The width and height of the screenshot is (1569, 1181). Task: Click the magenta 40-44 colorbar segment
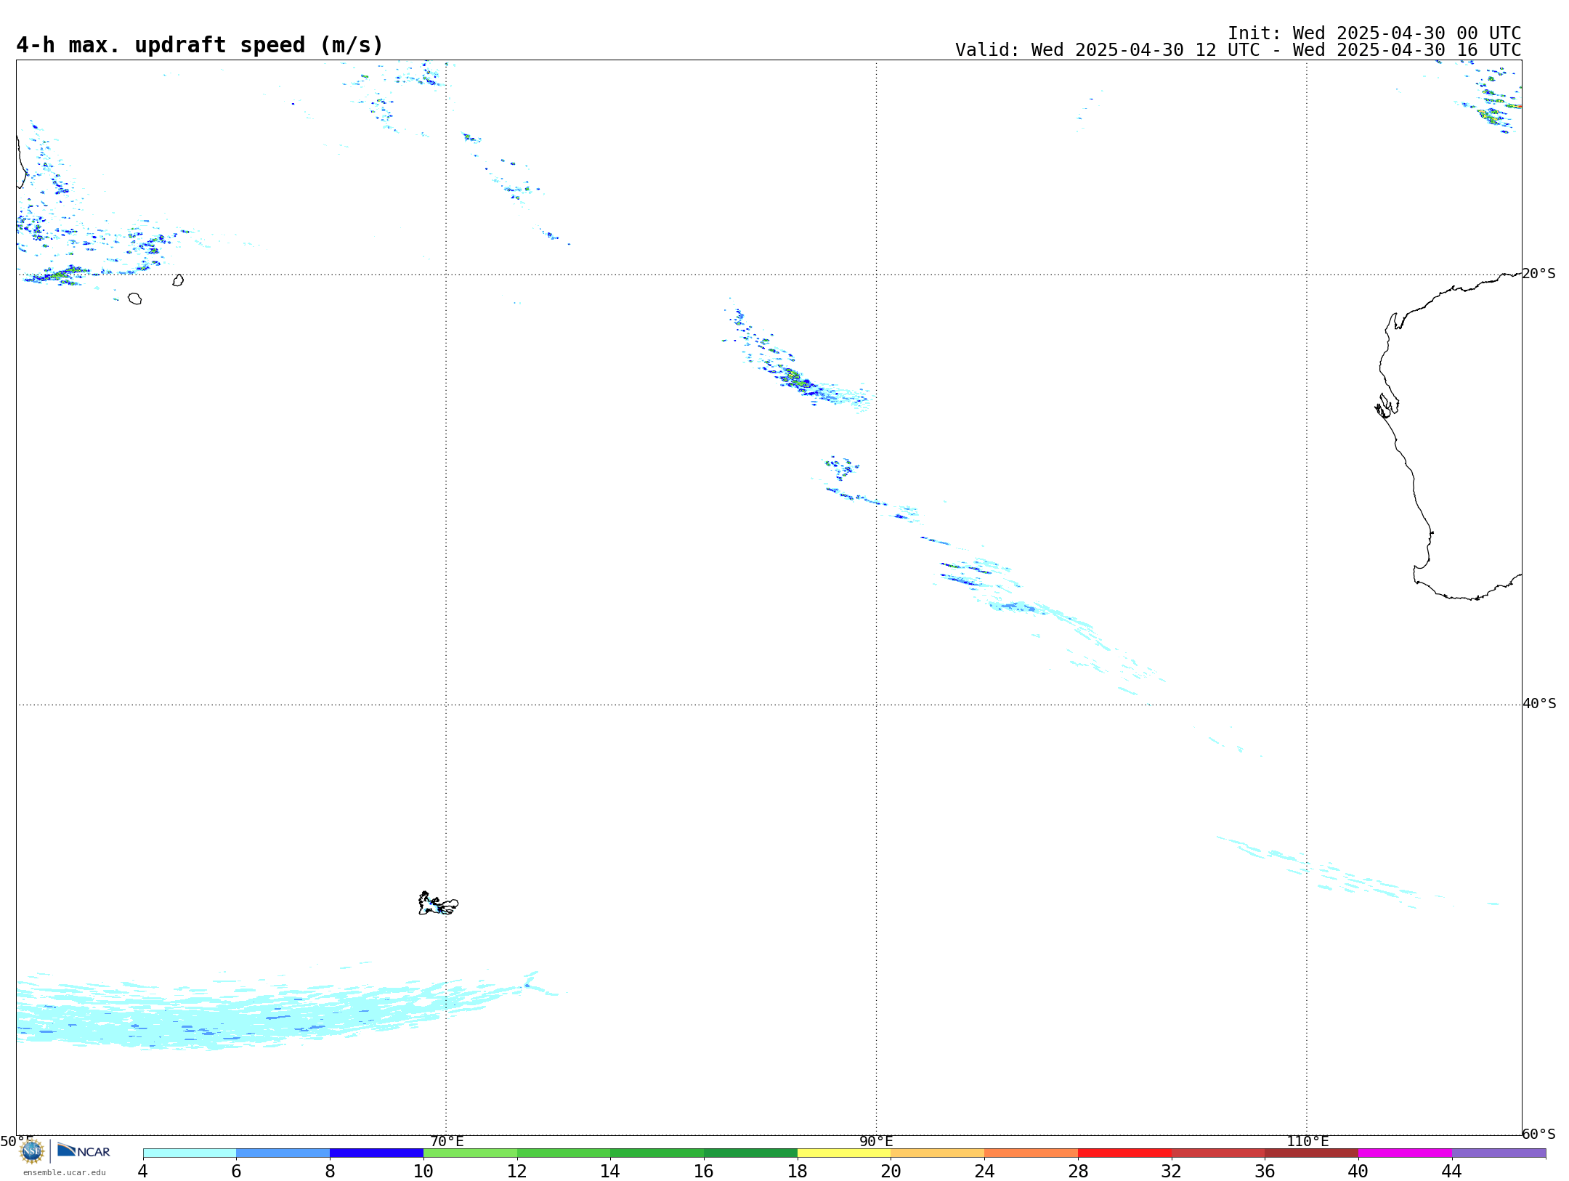pyautogui.click(x=1405, y=1153)
